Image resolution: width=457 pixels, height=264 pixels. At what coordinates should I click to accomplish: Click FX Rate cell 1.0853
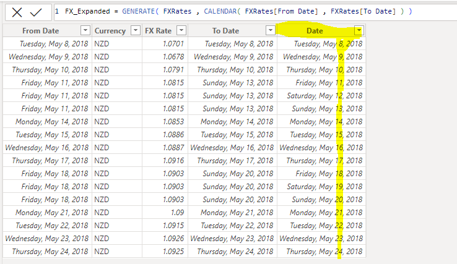165,121
